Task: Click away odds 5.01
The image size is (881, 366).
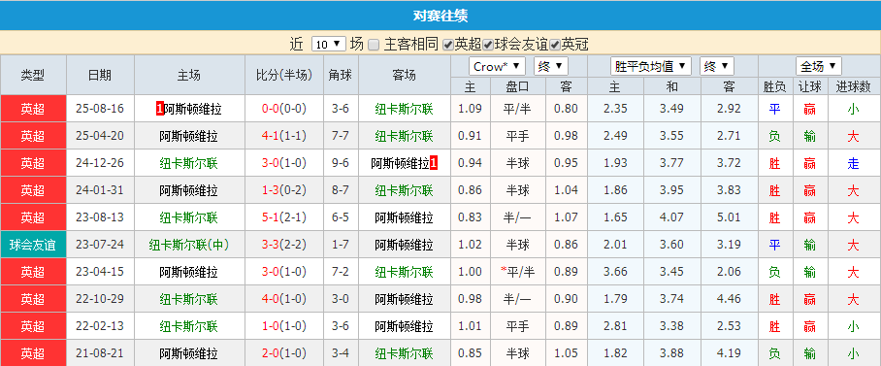Action: tap(730, 217)
